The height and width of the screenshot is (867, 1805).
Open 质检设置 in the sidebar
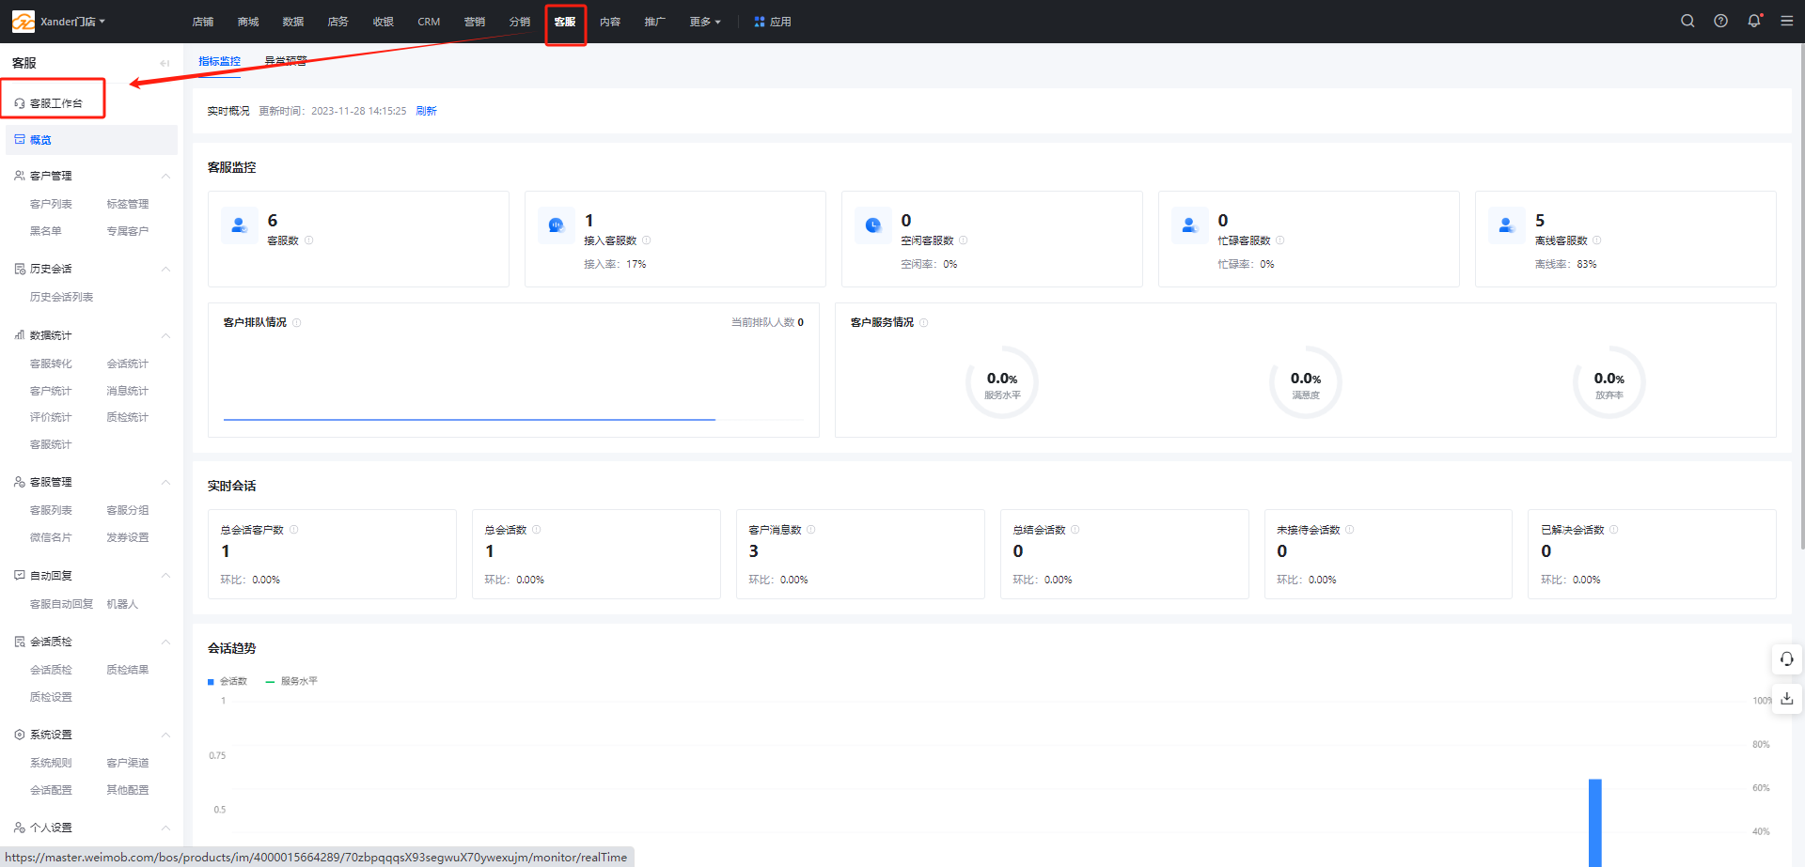coord(51,697)
